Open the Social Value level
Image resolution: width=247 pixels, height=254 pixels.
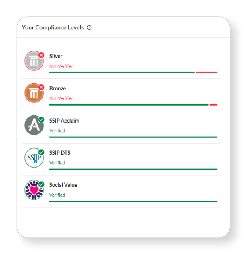pyautogui.click(x=63, y=185)
